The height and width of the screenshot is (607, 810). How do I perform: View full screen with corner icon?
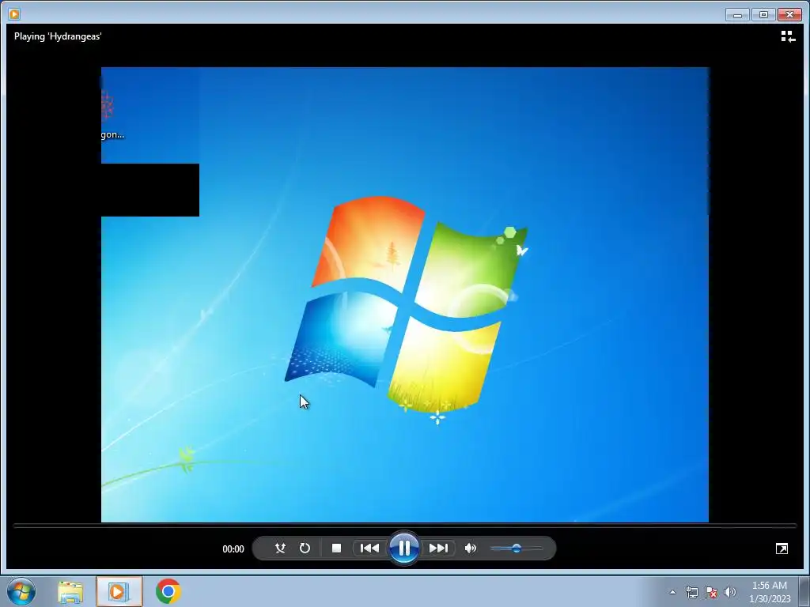pos(782,549)
